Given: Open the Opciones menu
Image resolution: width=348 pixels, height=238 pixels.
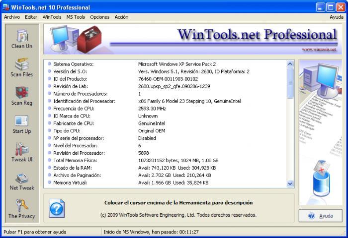Looking at the screenshot, I should click(x=99, y=17).
